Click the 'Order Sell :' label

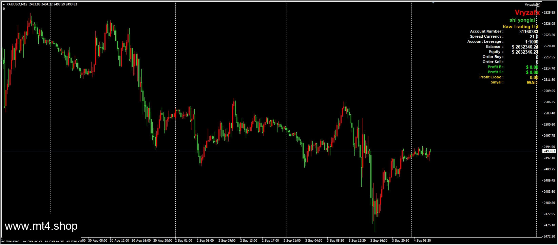click(x=493, y=62)
